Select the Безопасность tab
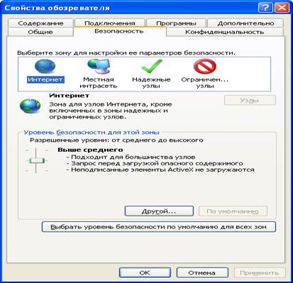Viewport: 293px width, 283px height. click(x=119, y=31)
